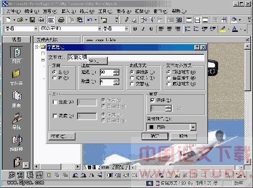This screenshot has width=253, height=188.
Task: Click the Publish Web toolbar icon
Action: [41, 20]
